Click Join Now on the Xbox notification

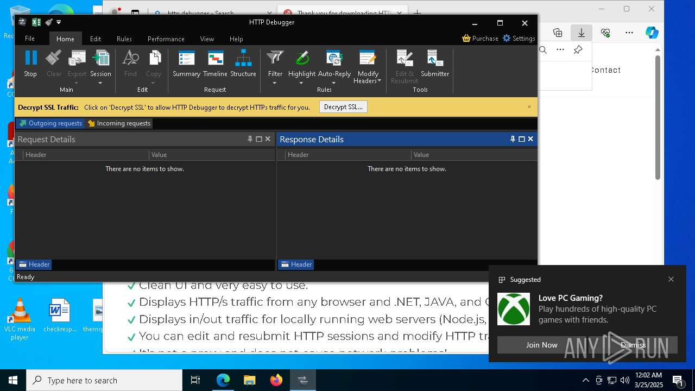[541, 345]
